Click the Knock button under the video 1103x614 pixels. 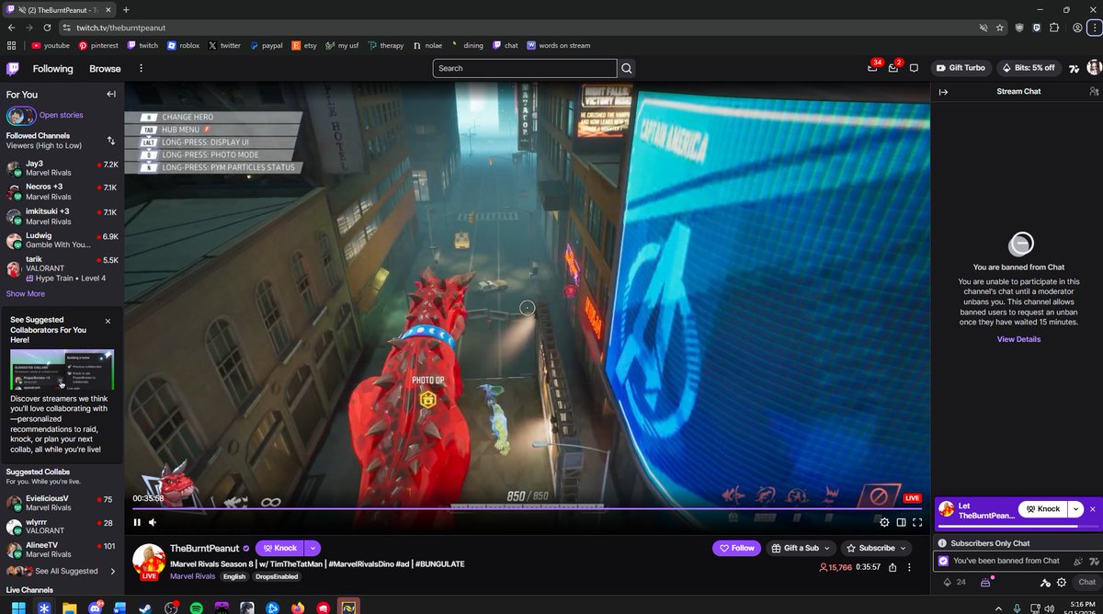278,548
